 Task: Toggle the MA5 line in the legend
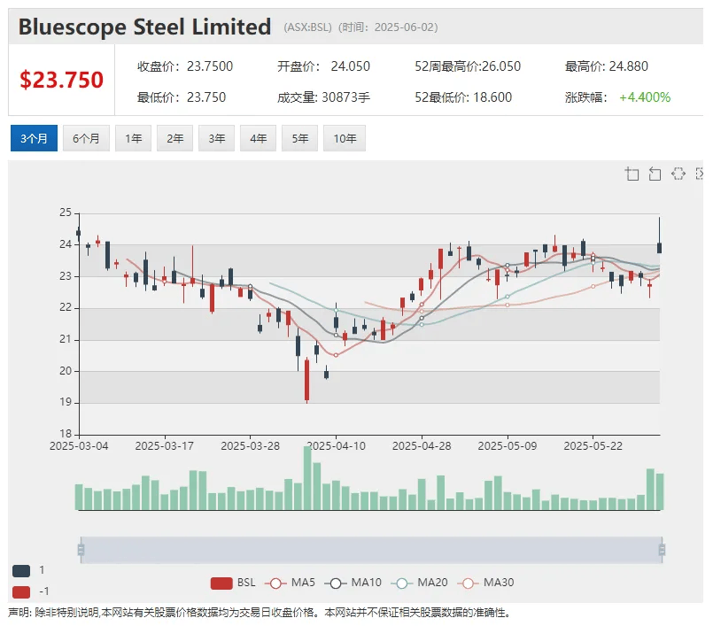coord(291,583)
